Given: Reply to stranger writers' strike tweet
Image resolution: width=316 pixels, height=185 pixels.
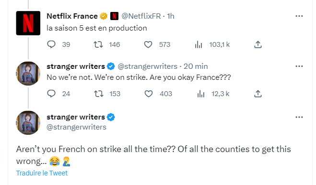Looking at the screenshot, I should tap(51, 94).
